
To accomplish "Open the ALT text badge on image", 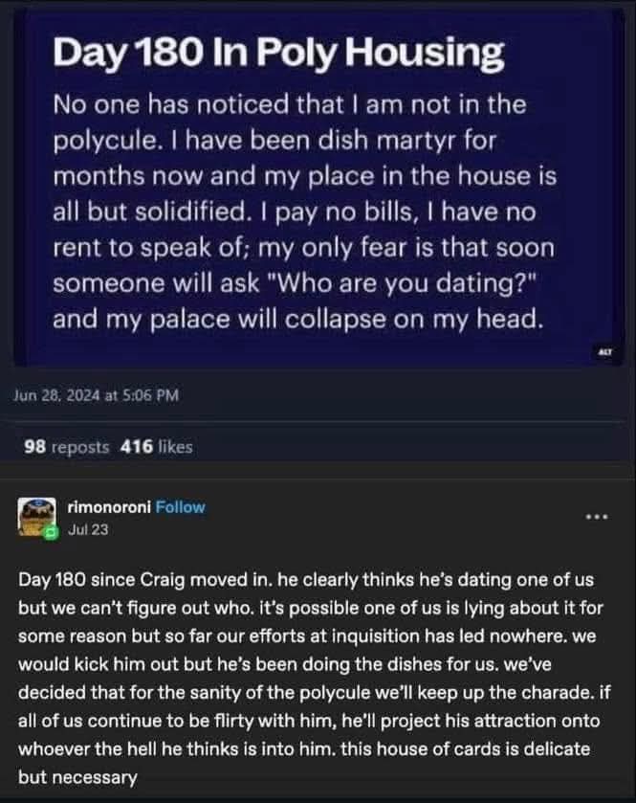I will 606,353.
